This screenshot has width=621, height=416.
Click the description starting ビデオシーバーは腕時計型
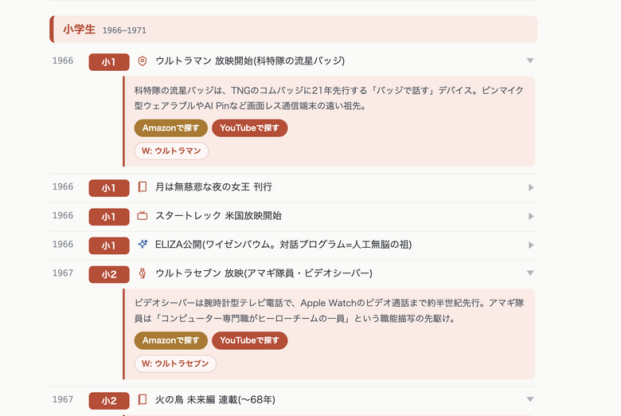329,311
